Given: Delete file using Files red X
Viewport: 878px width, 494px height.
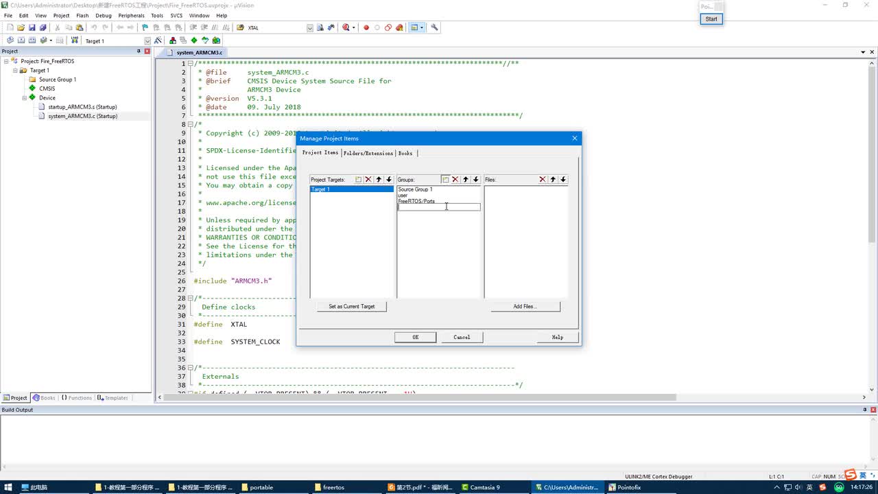Looking at the screenshot, I should 543,179.
